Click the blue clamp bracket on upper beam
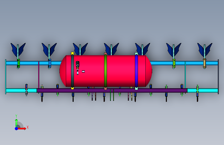This screenshot has width=224, height=145. [50, 63]
